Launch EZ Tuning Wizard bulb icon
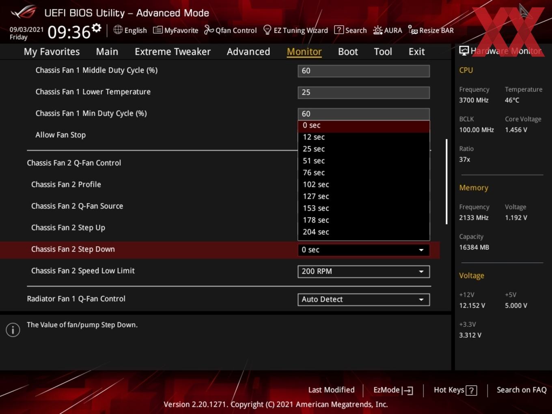Image resolution: width=552 pixels, height=414 pixels. [267, 30]
